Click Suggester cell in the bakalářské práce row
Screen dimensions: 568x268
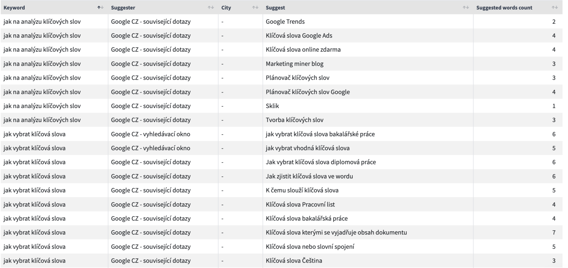(x=151, y=134)
